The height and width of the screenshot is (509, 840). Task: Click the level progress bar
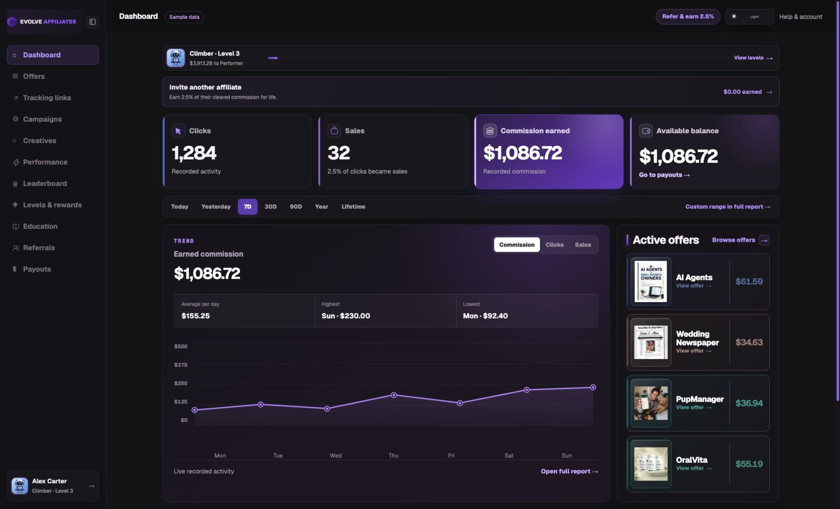pyautogui.click(x=497, y=58)
